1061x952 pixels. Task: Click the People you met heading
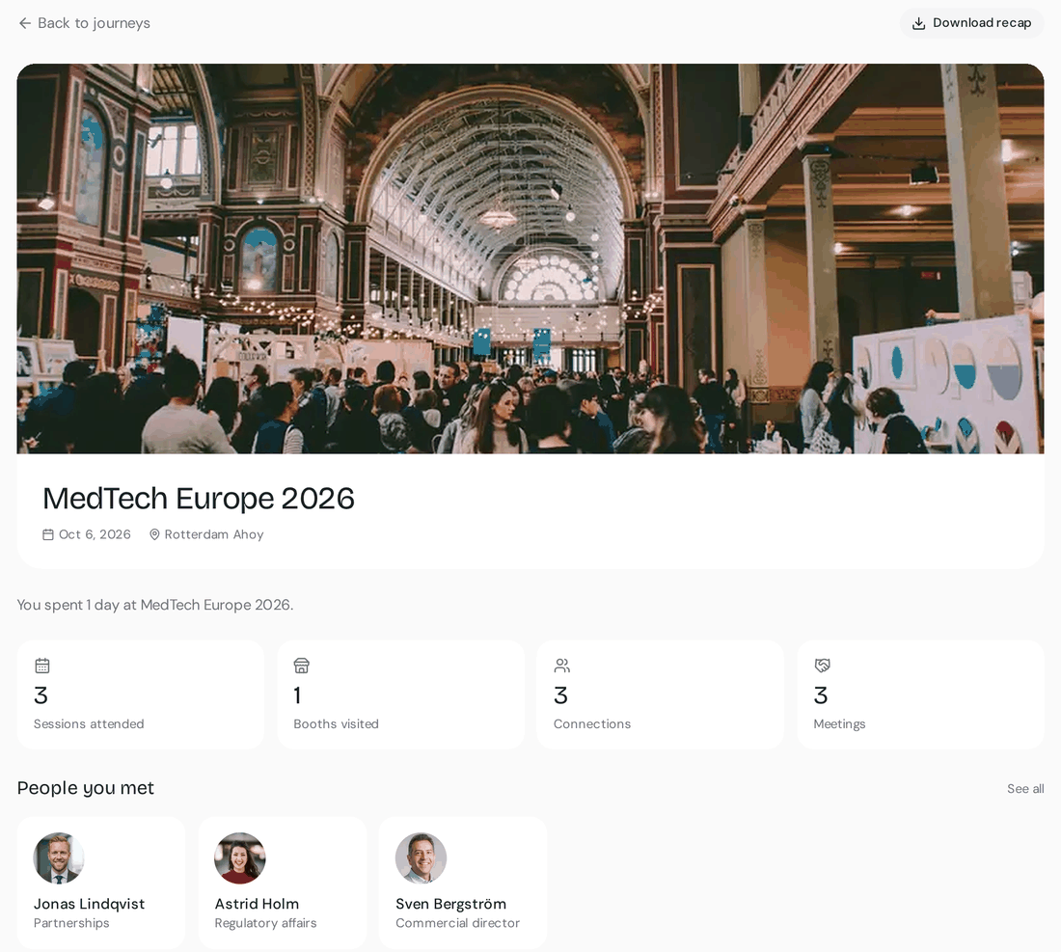[85, 788]
